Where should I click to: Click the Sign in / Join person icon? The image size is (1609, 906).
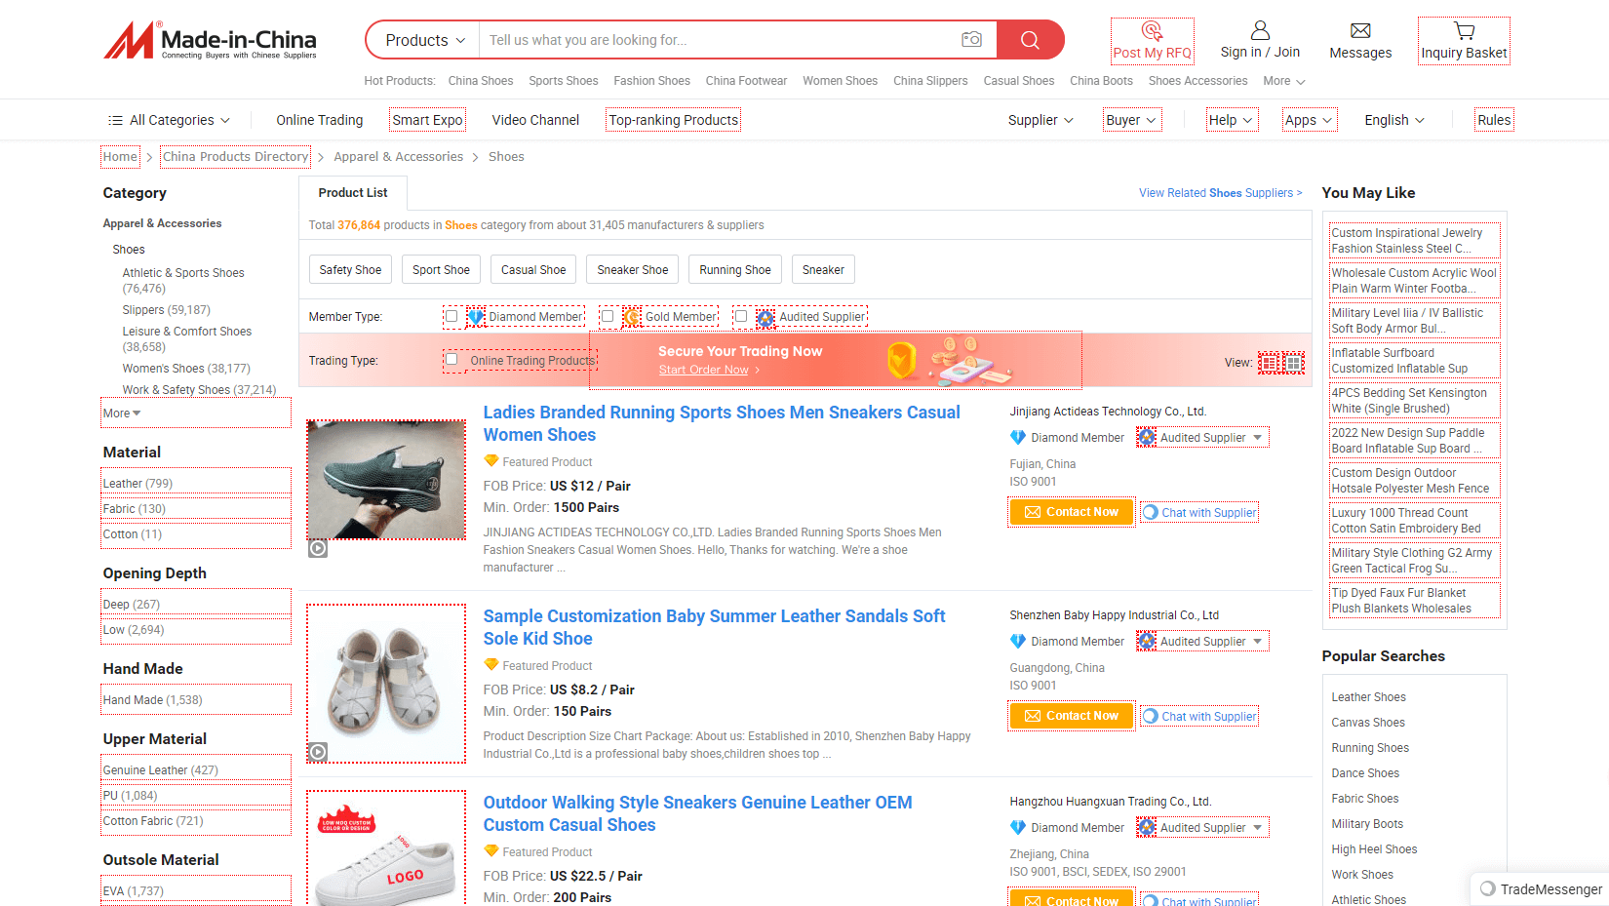click(1260, 31)
